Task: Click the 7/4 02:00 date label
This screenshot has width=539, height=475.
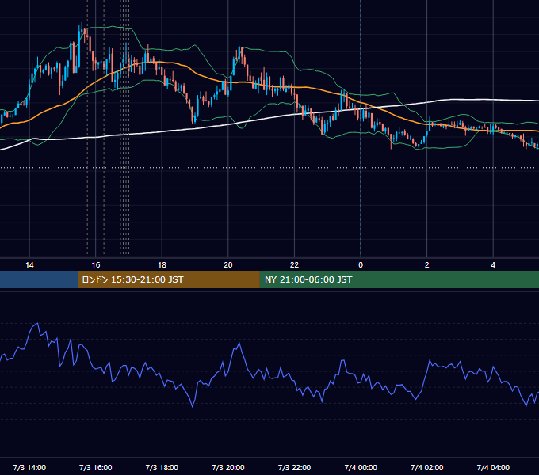Action: pyautogui.click(x=427, y=467)
